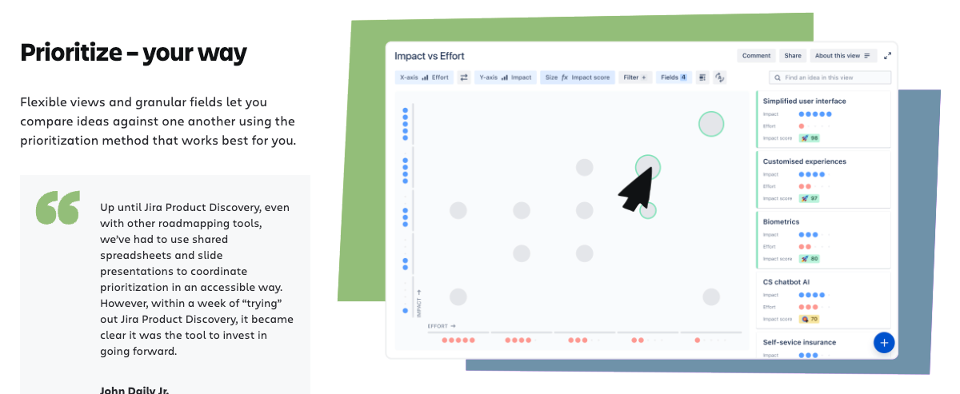
Task: Click the five-dot Impact rating on Simplified user interface
Action: [x=815, y=114]
